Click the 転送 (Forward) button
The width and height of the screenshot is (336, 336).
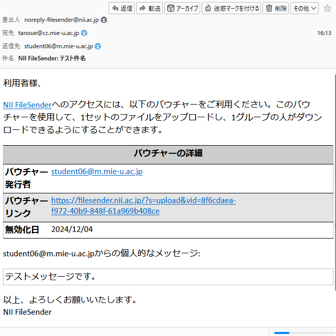click(x=150, y=8)
